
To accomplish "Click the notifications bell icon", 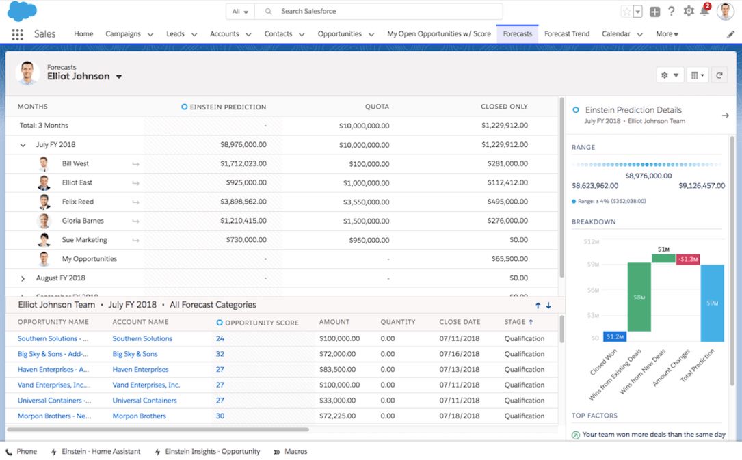I will (x=704, y=12).
